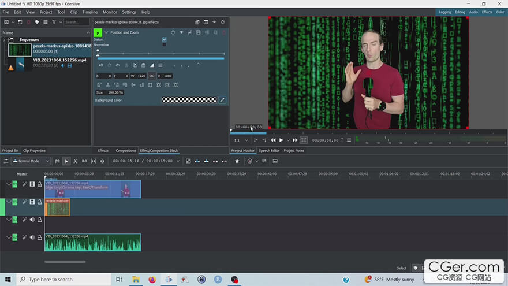Switch to the Clip Properties tab

coord(34,150)
